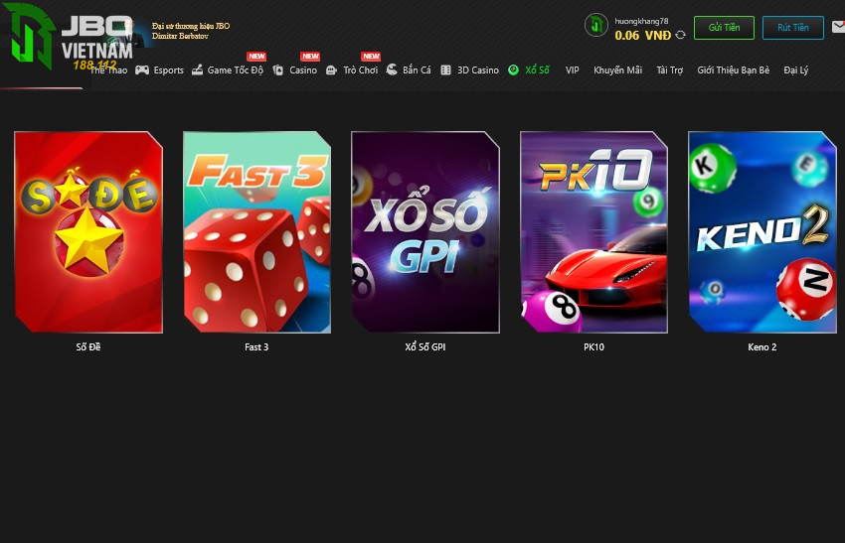Open the mail inbox envelope icon
Image resolution: width=845 pixels, height=543 pixels.
838,27
